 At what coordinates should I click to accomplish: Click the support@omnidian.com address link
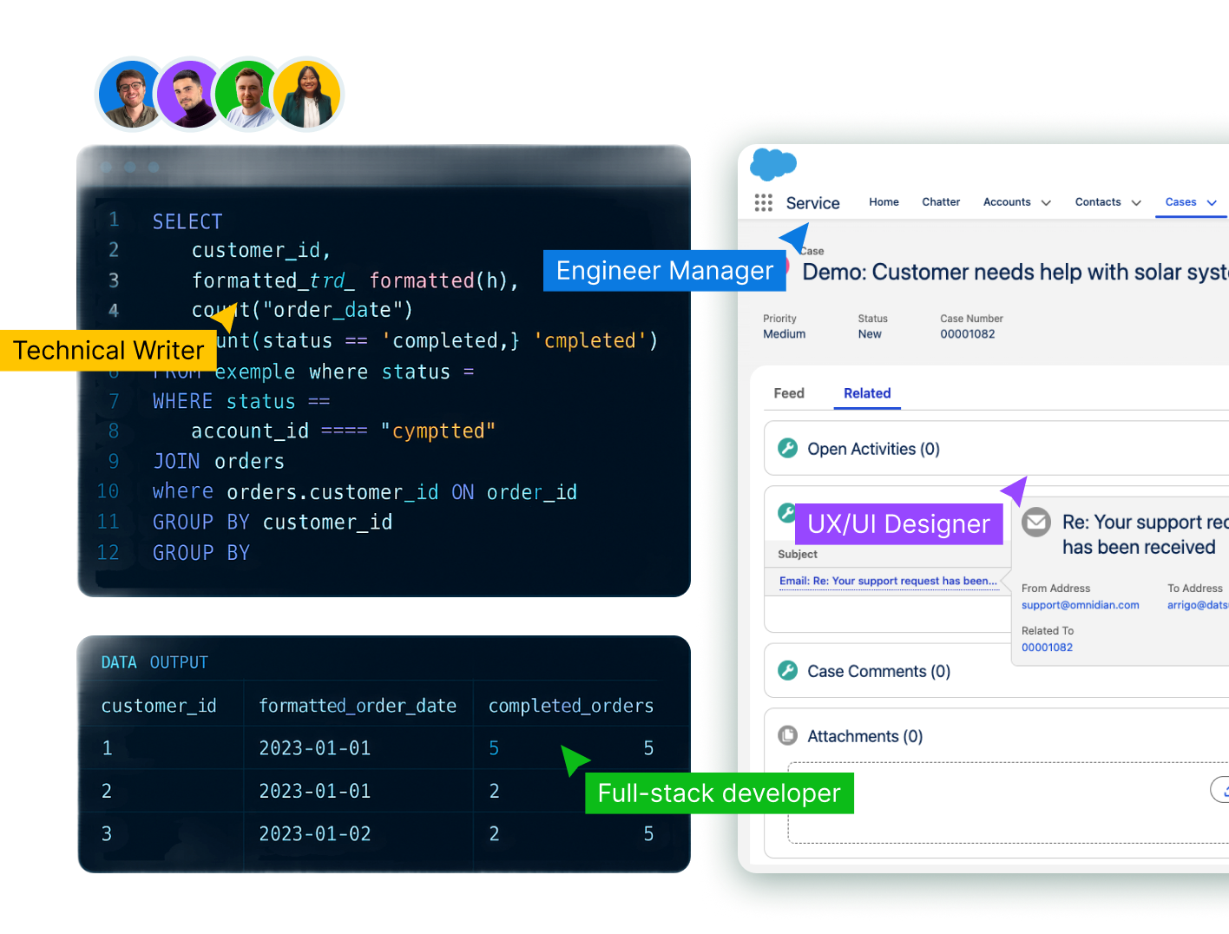pyautogui.click(x=1081, y=605)
